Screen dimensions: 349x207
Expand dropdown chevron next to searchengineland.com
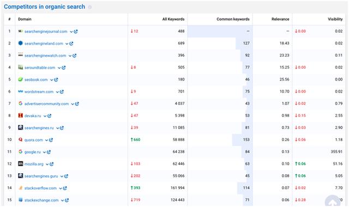click(67, 44)
